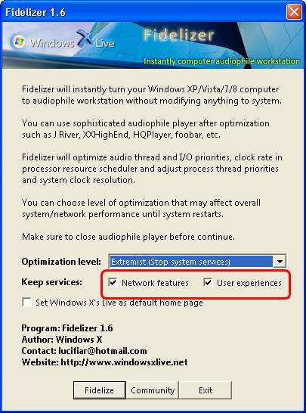Toggle the User experiences checkbox
The height and width of the screenshot is (413, 306).
tap(208, 283)
